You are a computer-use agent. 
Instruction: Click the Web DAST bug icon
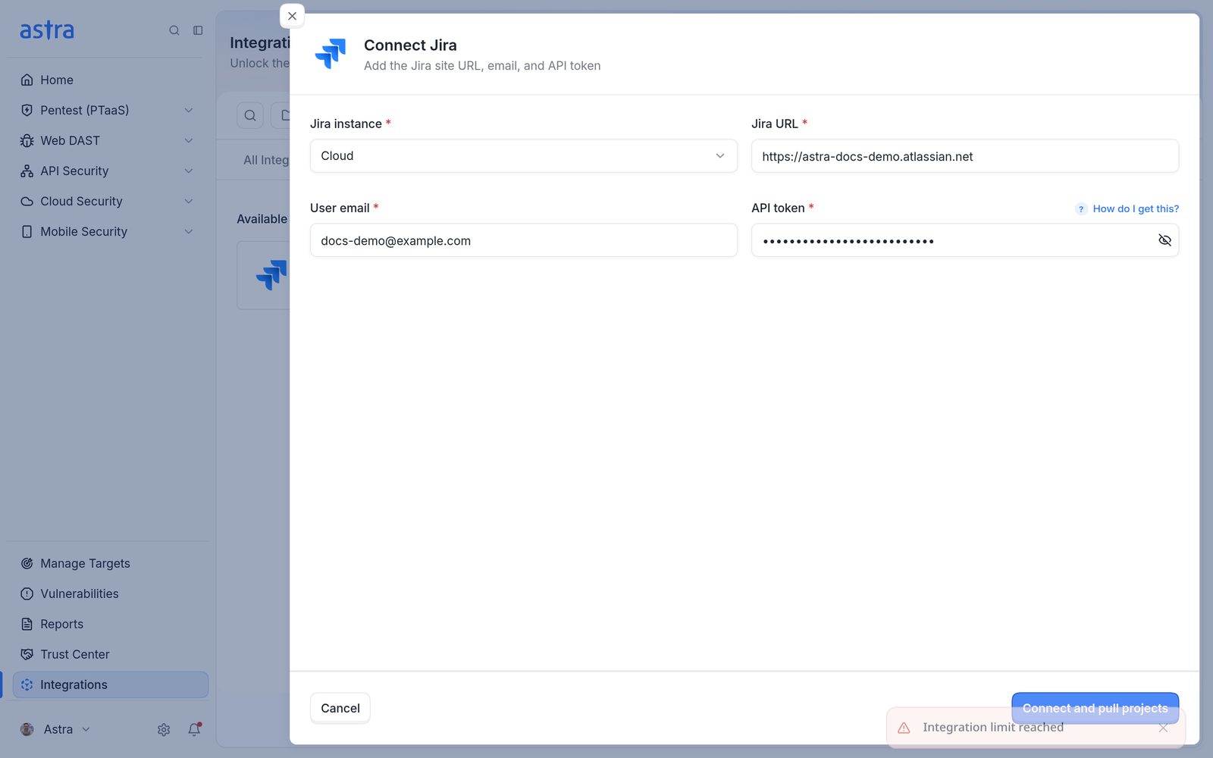tap(27, 140)
